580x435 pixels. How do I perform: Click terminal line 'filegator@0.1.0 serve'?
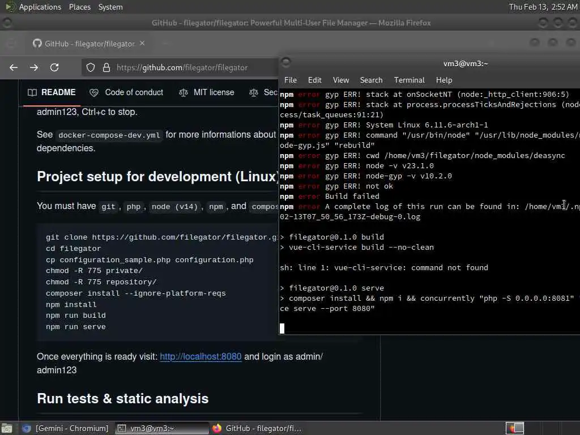(x=336, y=288)
